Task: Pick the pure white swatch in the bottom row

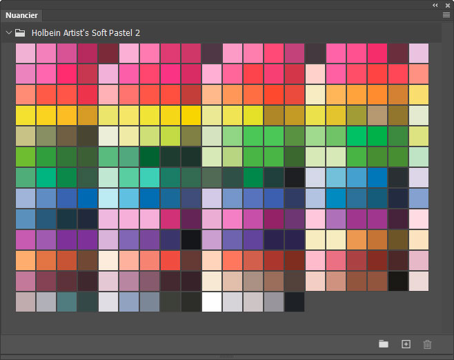Action: [212, 302]
